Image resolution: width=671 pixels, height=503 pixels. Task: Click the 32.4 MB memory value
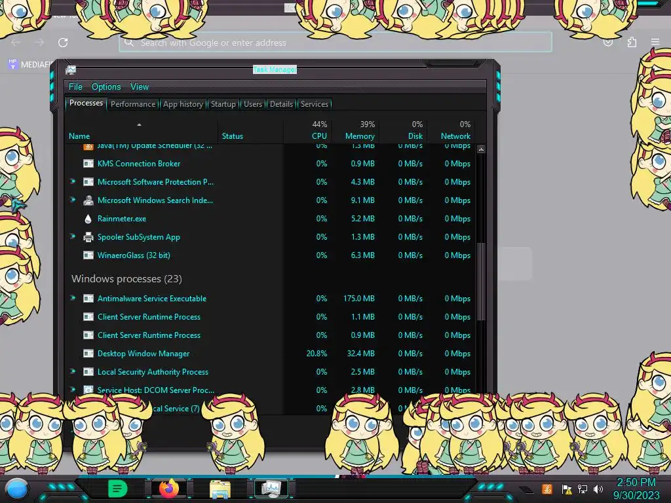click(361, 354)
